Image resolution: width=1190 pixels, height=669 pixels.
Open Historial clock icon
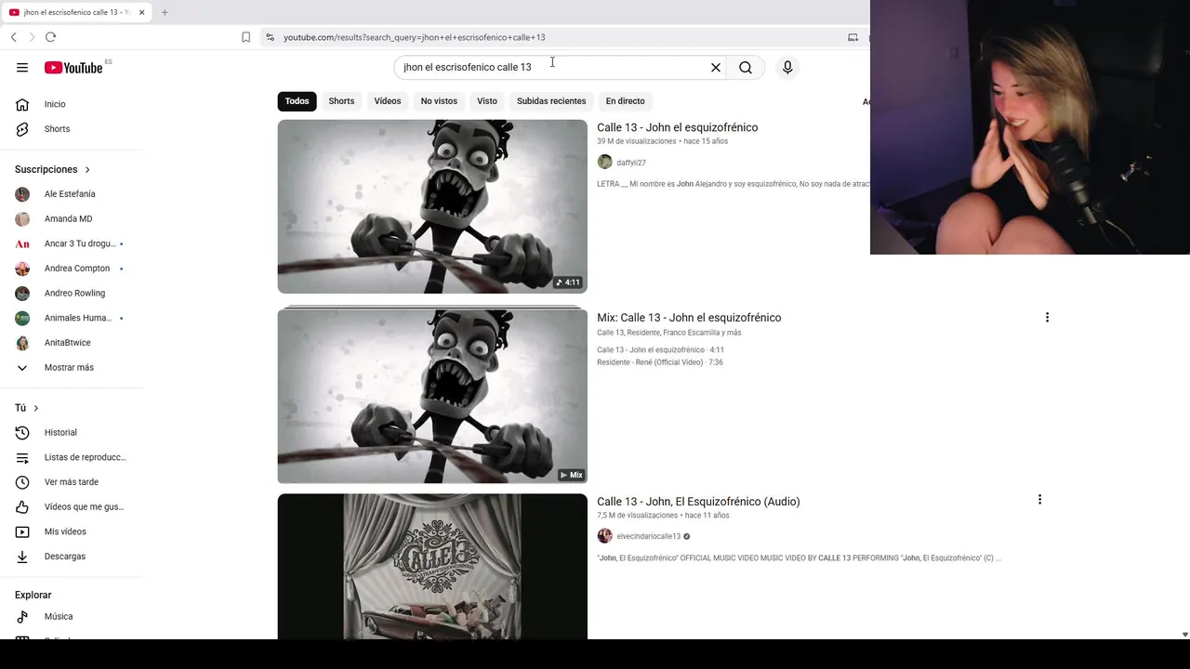pos(22,432)
